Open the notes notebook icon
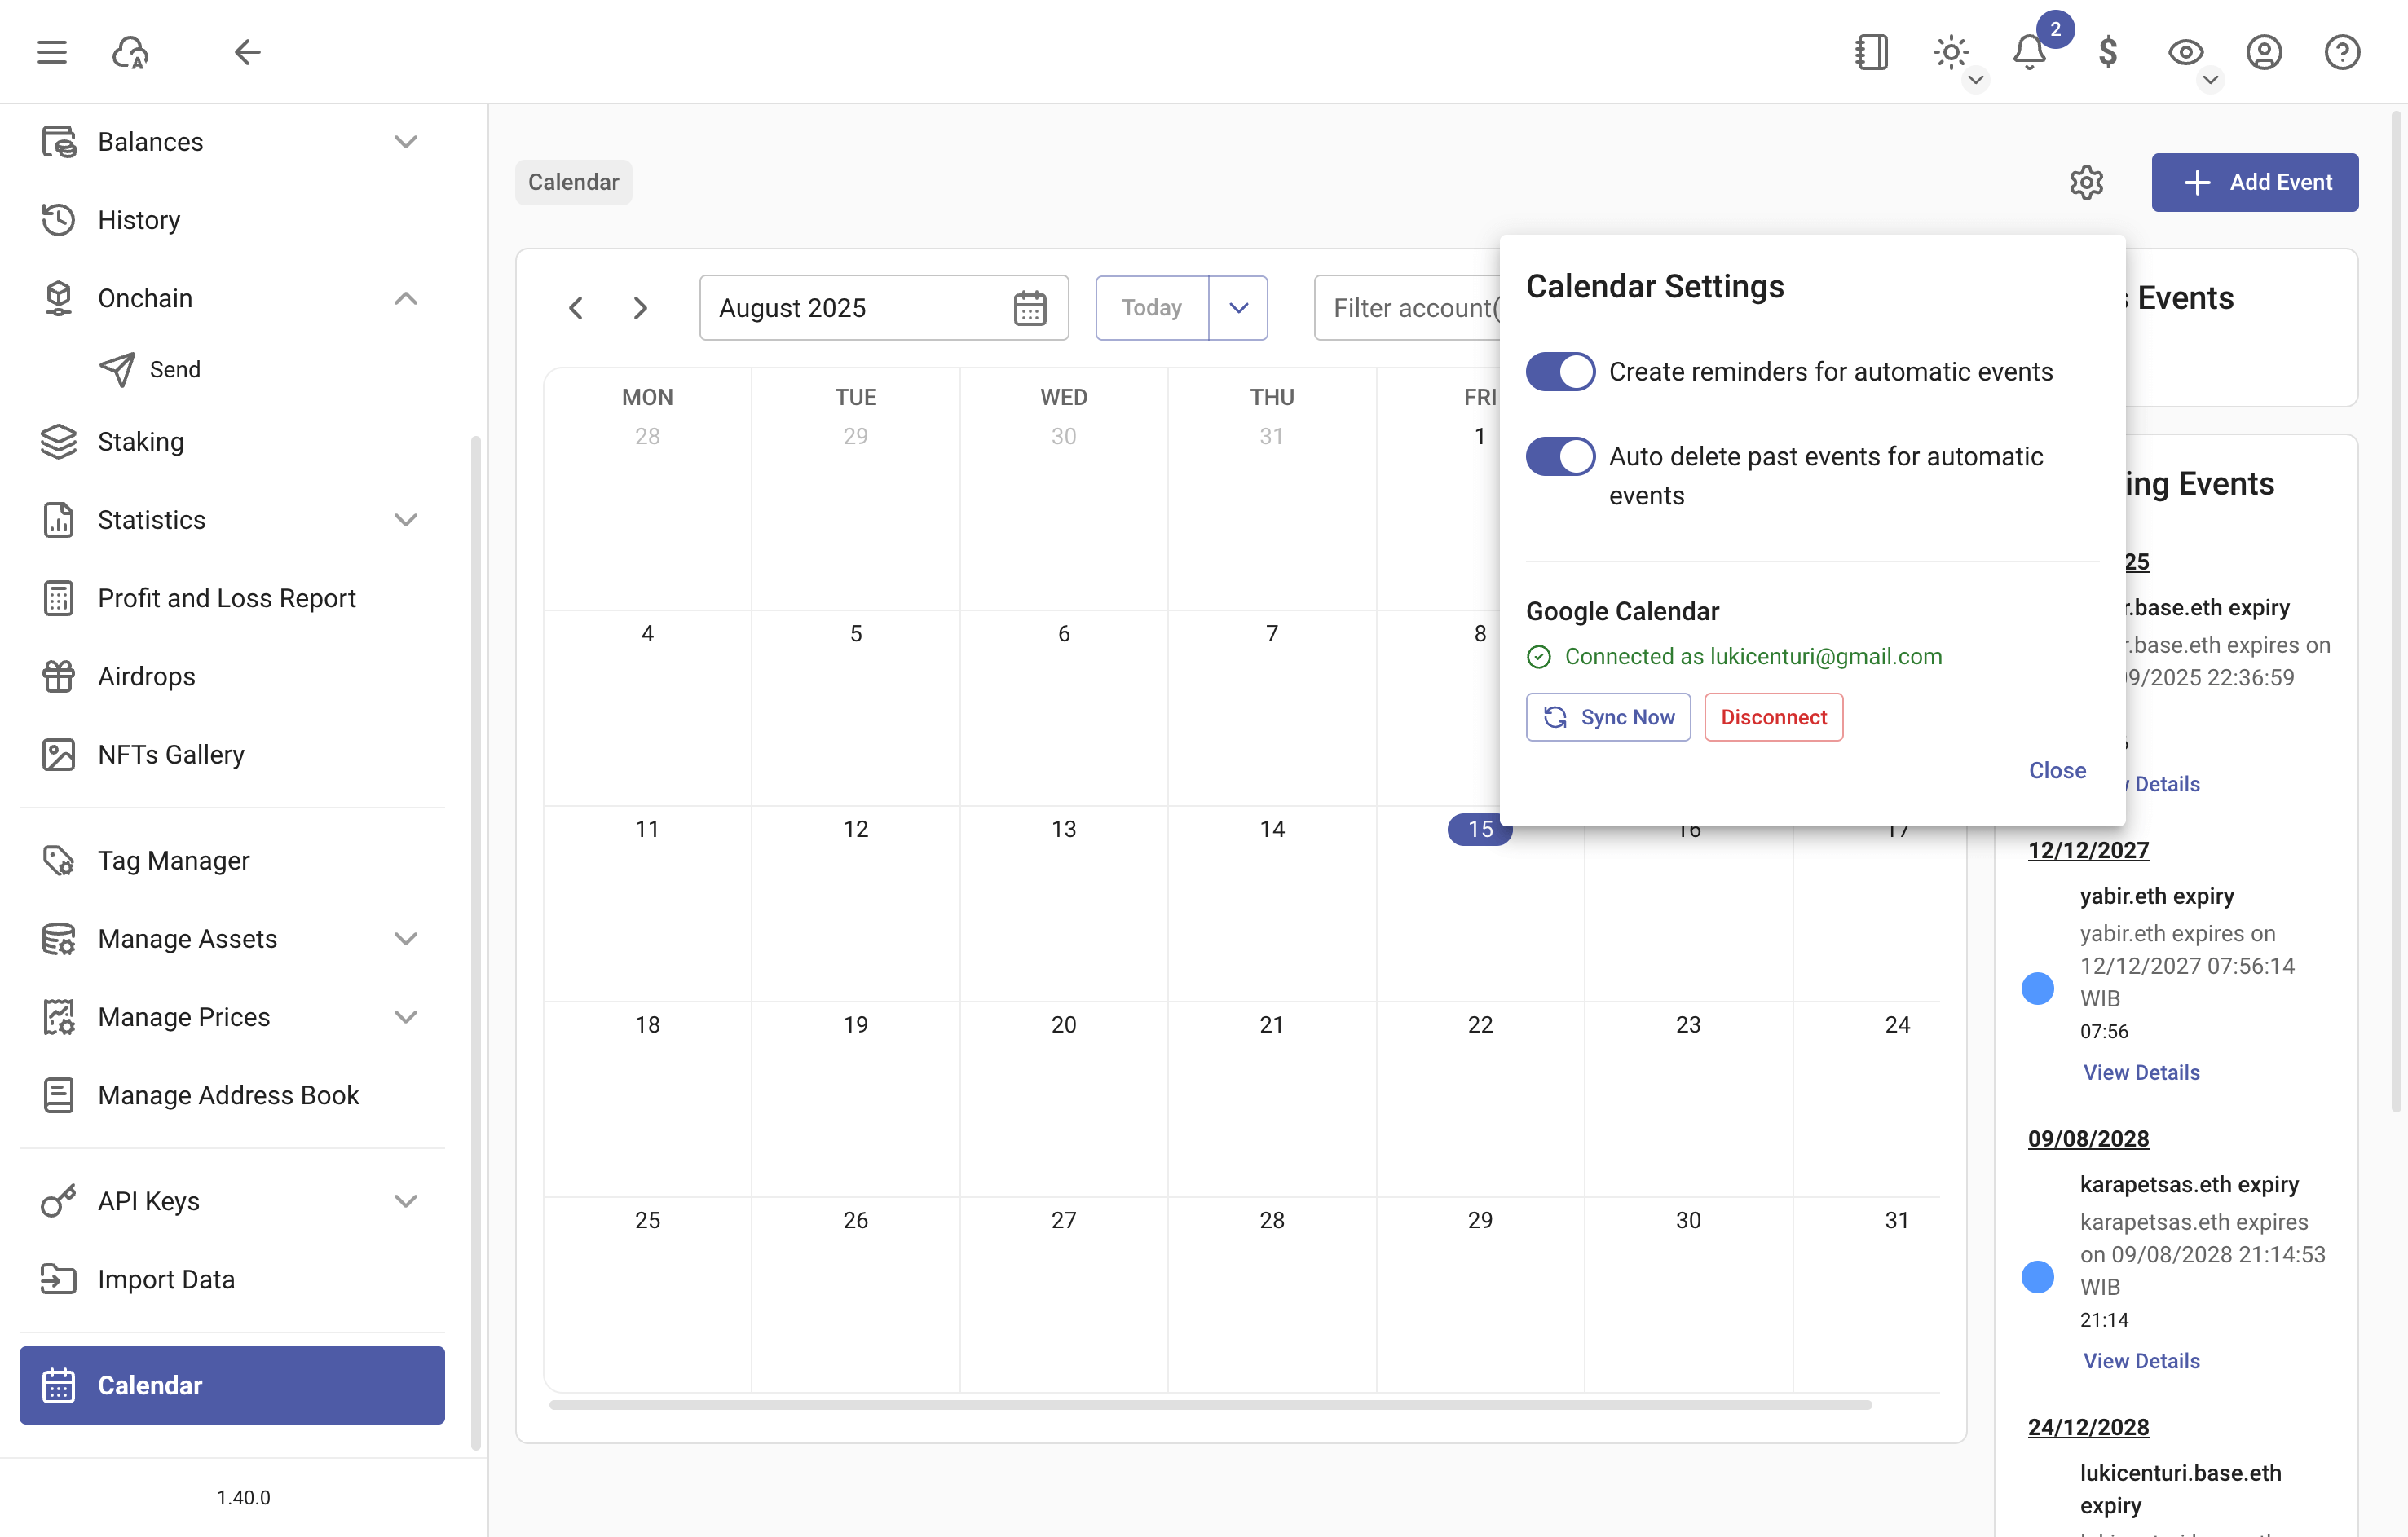2408x1537 pixels. (1872, 51)
